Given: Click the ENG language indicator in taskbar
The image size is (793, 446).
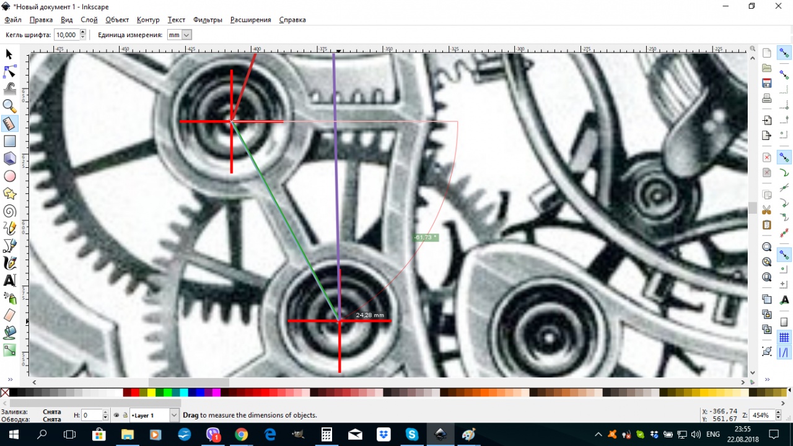Looking at the screenshot, I should tap(712, 435).
